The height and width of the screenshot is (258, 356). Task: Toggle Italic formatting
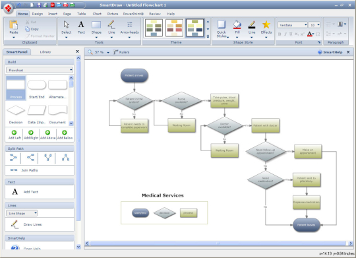pyautogui.click(x=285, y=34)
